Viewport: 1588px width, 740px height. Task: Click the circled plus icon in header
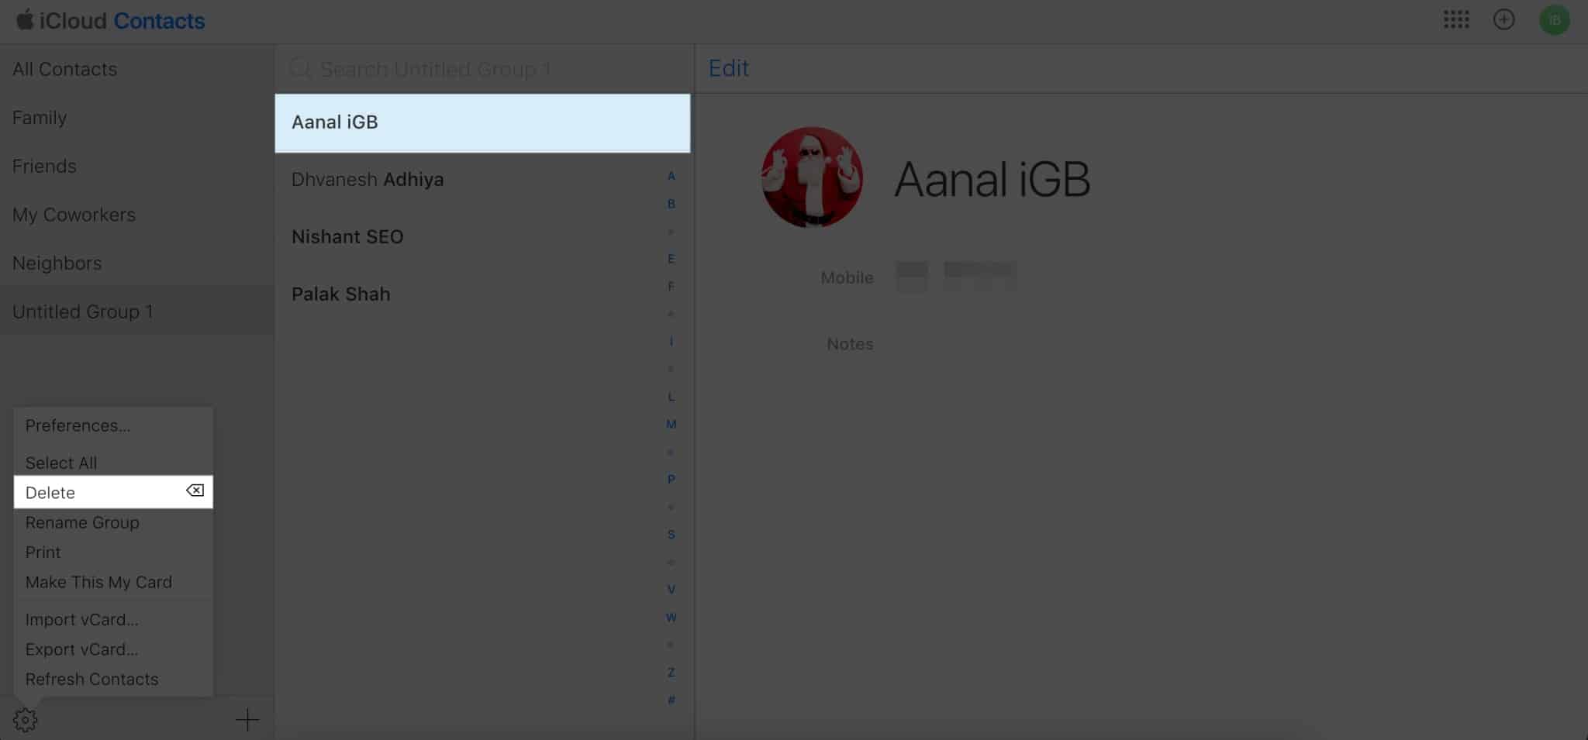(x=1503, y=20)
